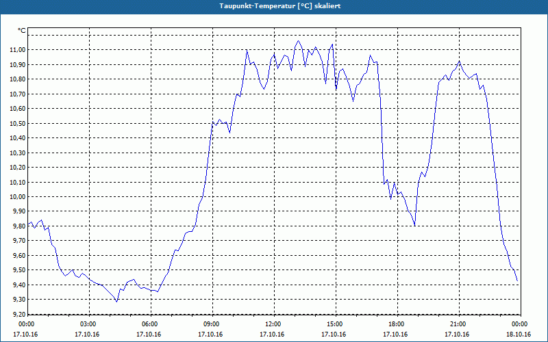The height and width of the screenshot is (342, 548).
Task: Select the 10,90 y-axis label
Action: (18, 64)
